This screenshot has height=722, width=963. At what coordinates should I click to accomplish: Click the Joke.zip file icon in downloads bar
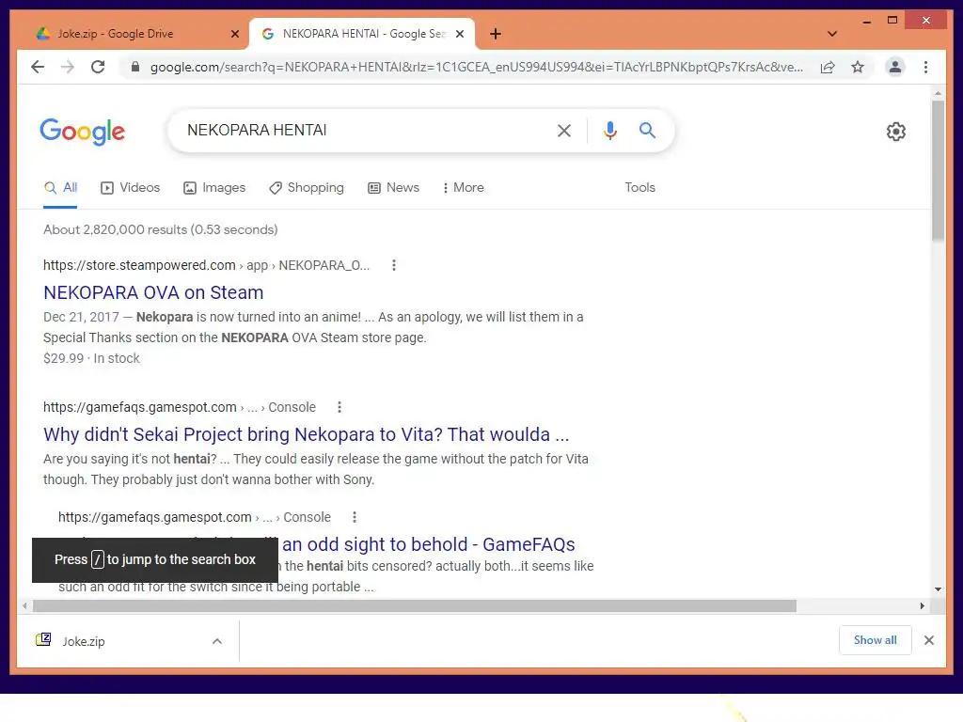(43, 640)
